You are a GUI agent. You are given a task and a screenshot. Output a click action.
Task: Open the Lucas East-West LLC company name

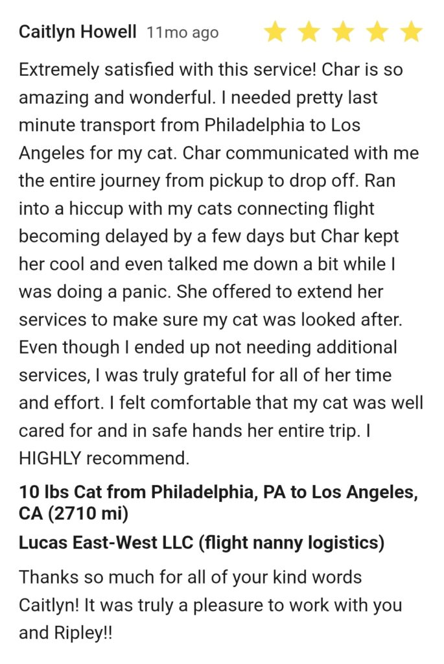point(106,543)
